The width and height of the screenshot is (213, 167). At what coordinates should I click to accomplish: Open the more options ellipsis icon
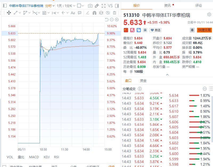click(205, 89)
